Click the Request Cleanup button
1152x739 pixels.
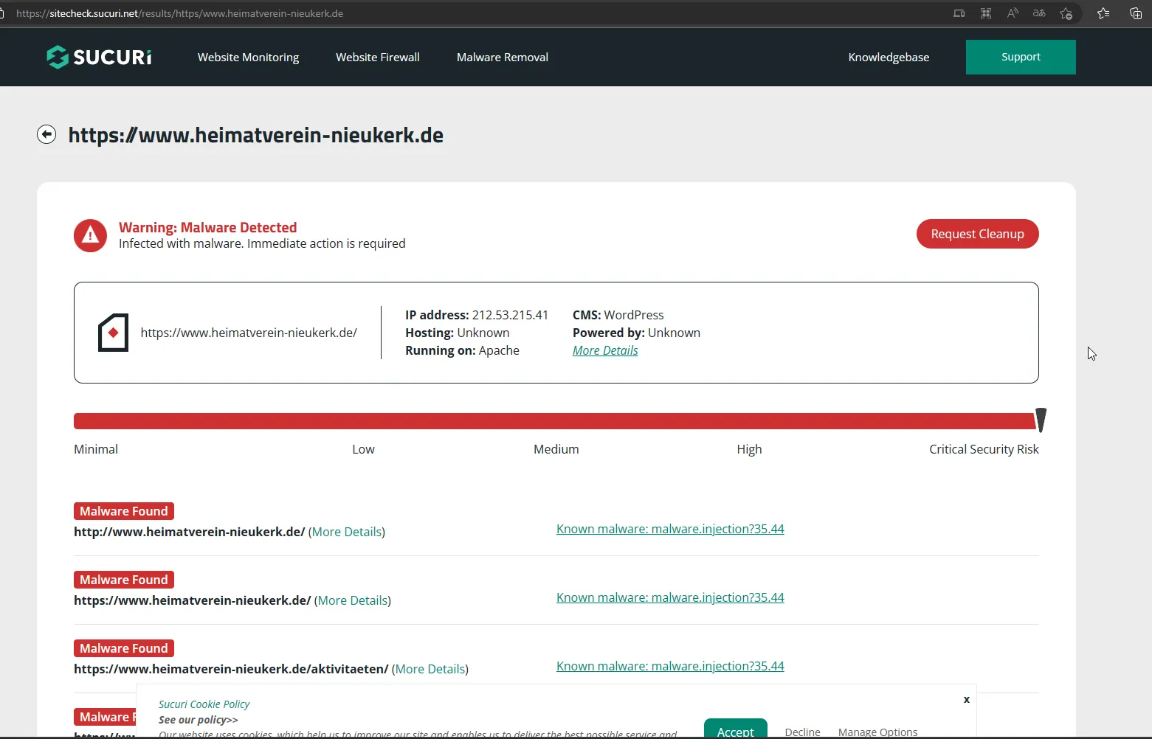(977, 234)
